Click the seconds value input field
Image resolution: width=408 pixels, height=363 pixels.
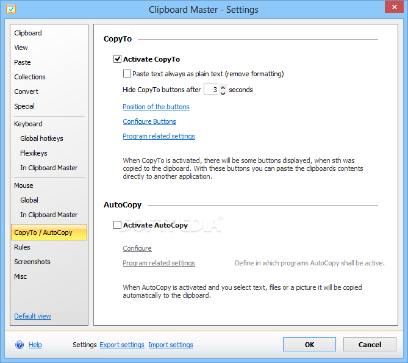click(x=212, y=90)
